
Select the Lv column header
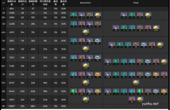click(4, 3)
